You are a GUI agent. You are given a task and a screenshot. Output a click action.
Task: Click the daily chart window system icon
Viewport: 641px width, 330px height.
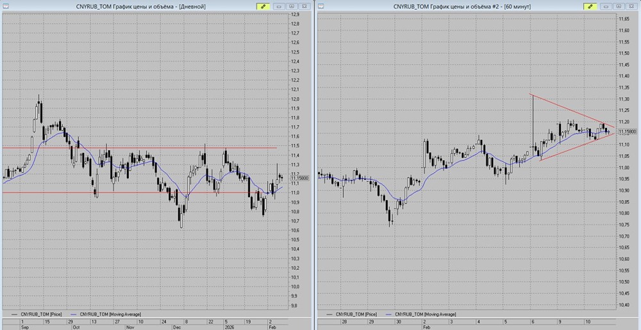pos(6,6)
